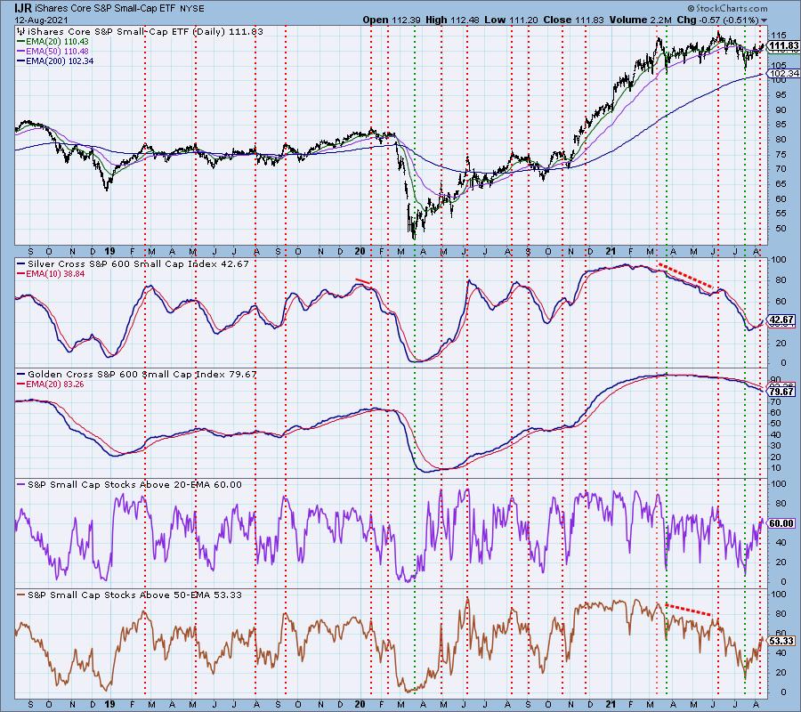Select the Volume 2.2M value
801x712 pixels.
click(x=640, y=20)
